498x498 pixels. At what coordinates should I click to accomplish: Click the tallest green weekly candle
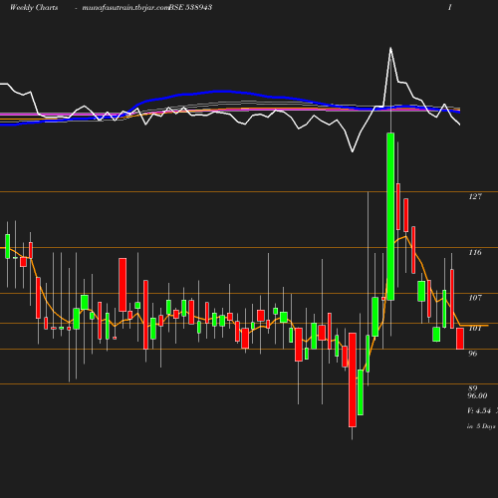click(x=390, y=216)
